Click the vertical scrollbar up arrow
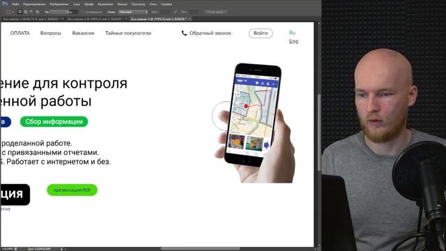 click(x=319, y=24)
